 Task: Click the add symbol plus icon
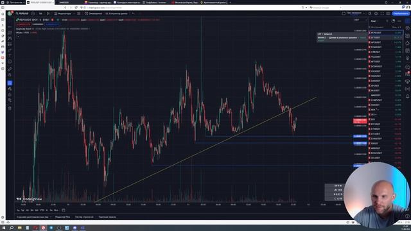click(x=33, y=13)
